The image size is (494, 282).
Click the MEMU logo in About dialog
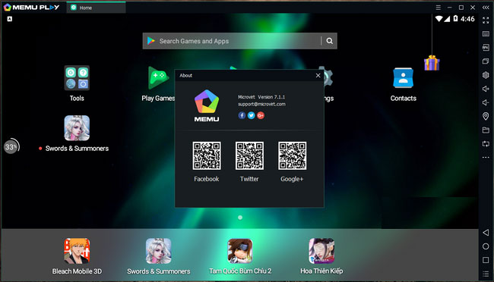(x=207, y=106)
